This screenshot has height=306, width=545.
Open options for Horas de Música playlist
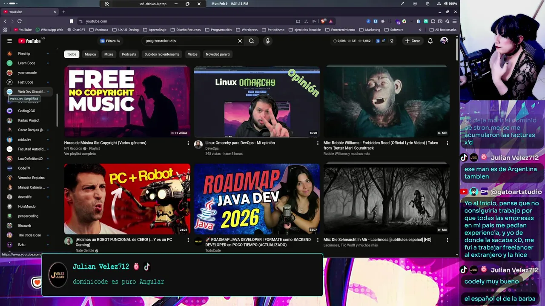[x=188, y=143]
